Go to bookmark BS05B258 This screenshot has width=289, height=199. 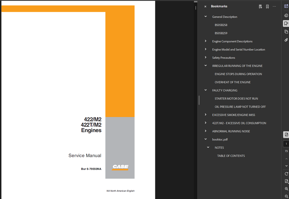pos(221,25)
